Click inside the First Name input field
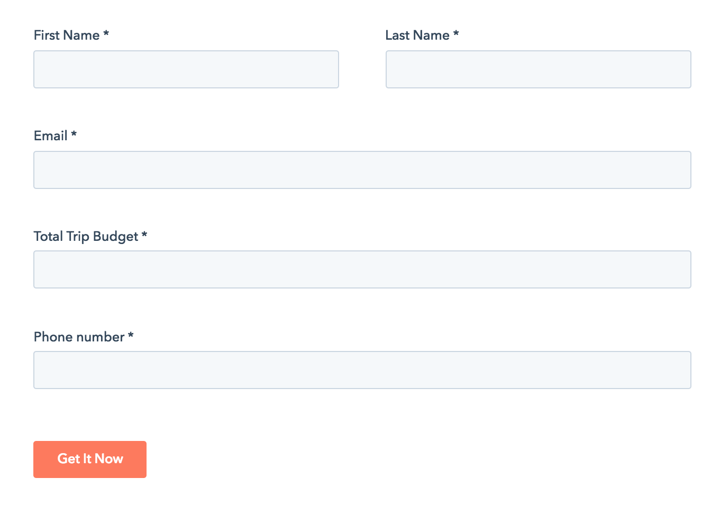Screen dimensions: 711x514 [186, 69]
